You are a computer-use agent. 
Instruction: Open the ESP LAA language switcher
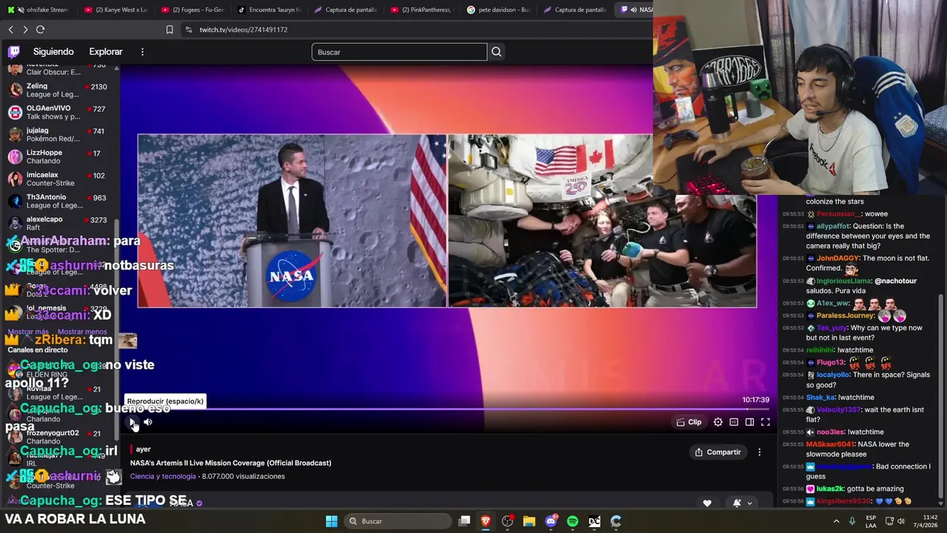[x=871, y=521]
